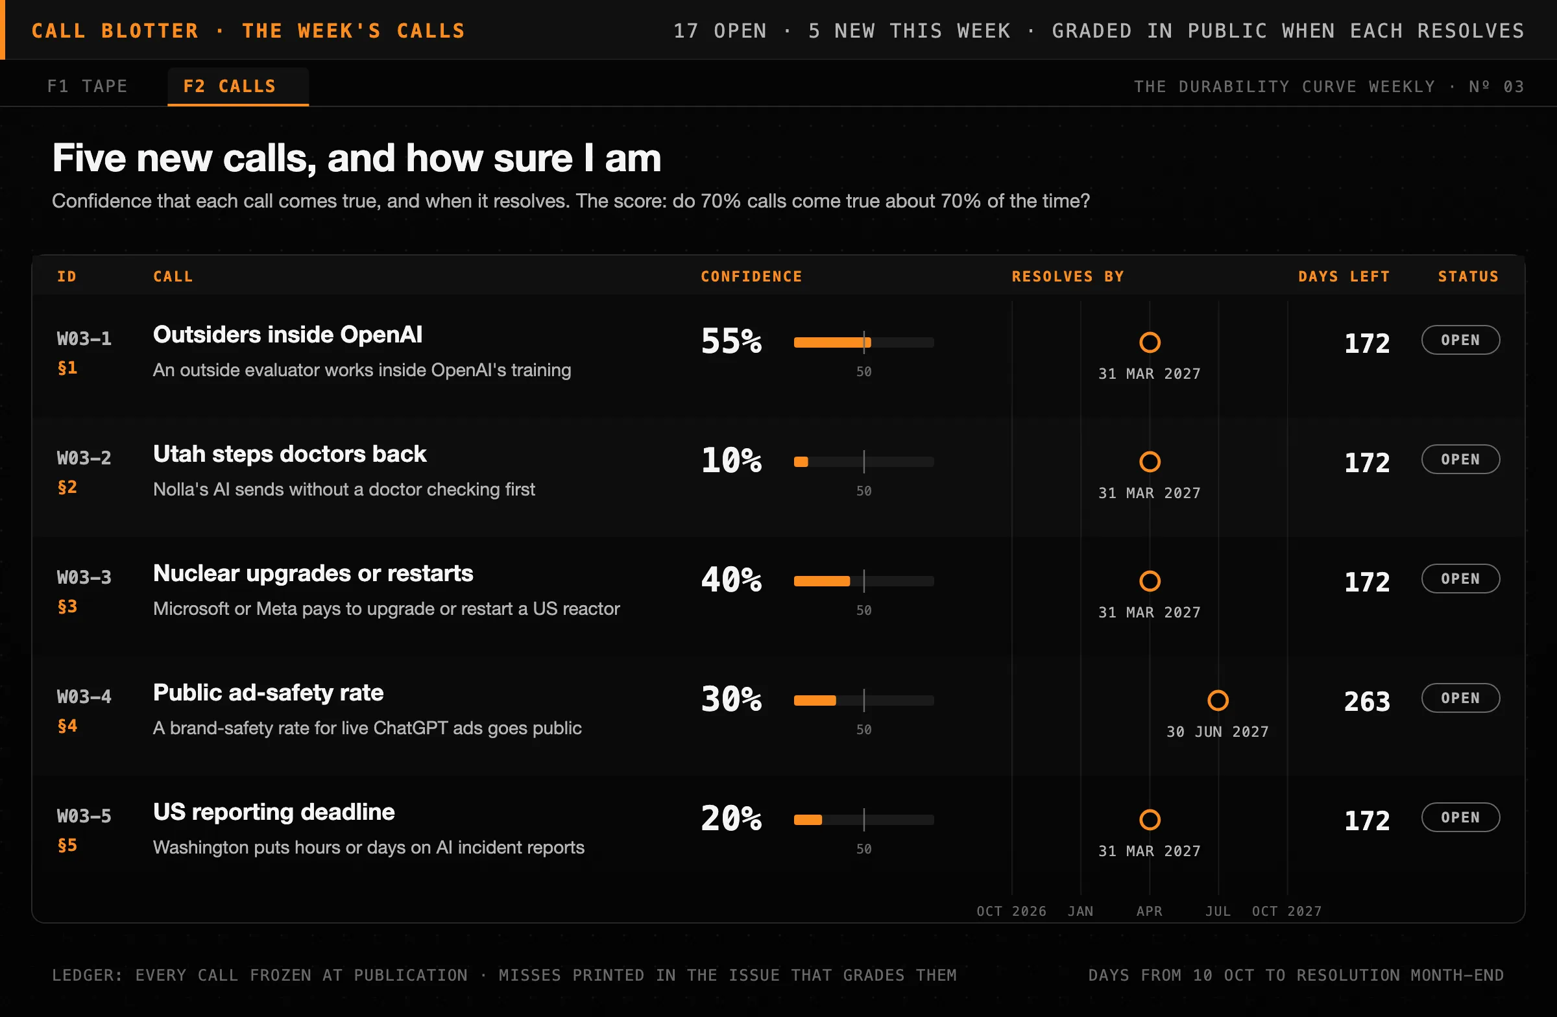The width and height of the screenshot is (1557, 1017).
Task: Click the OPEN status pill for W03-4
Action: (x=1460, y=698)
